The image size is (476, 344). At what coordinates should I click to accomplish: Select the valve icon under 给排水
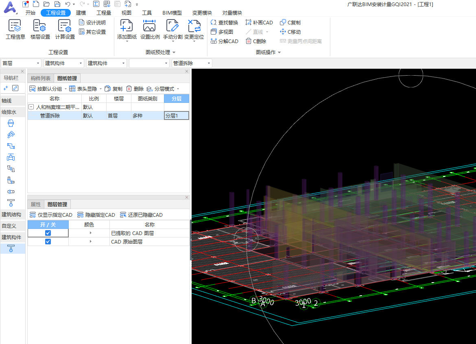pos(11,157)
